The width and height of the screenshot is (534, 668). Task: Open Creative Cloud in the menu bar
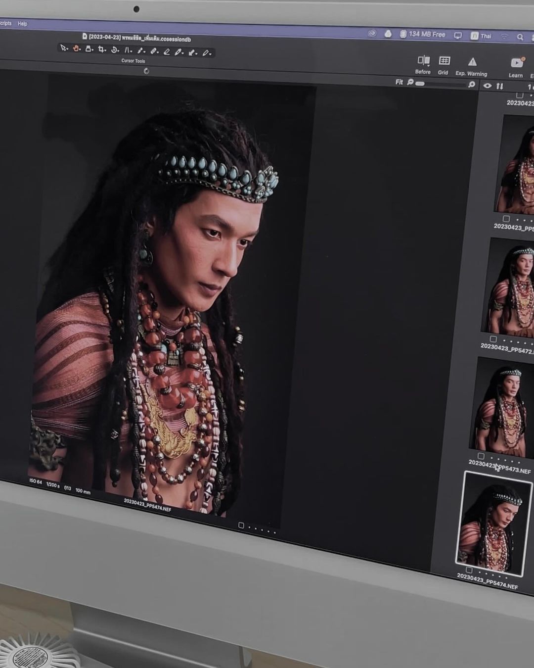372,33
